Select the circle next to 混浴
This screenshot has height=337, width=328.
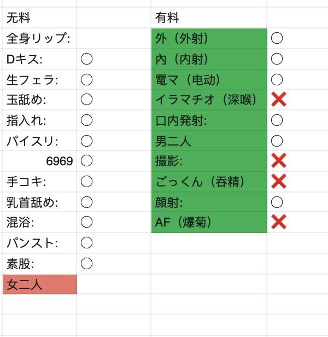coord(86,223)
